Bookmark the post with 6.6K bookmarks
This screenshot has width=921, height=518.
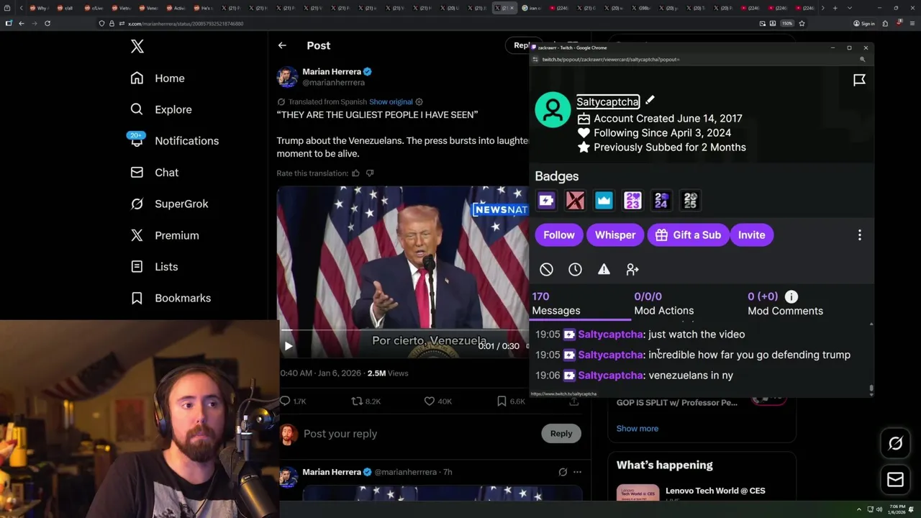[511, 401]
